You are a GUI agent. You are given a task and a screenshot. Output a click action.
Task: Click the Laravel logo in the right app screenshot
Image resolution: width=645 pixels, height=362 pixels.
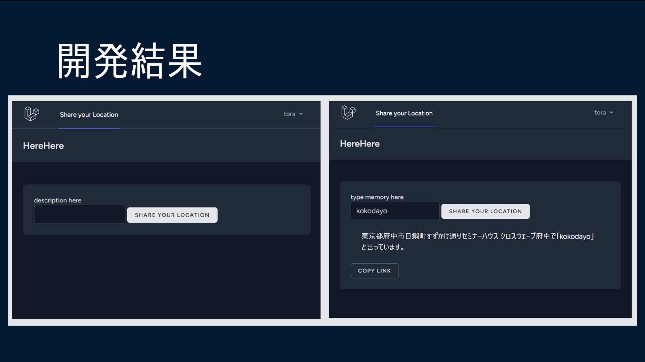click(348, 112)
